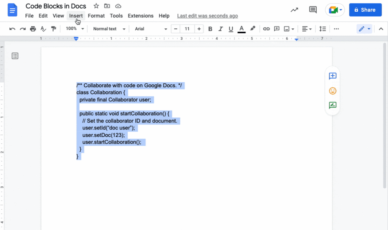This screenshot has width=388, height=230.
Task: Open 'Last edit was seconds ago' version history
Action: (x=207, y=16)
